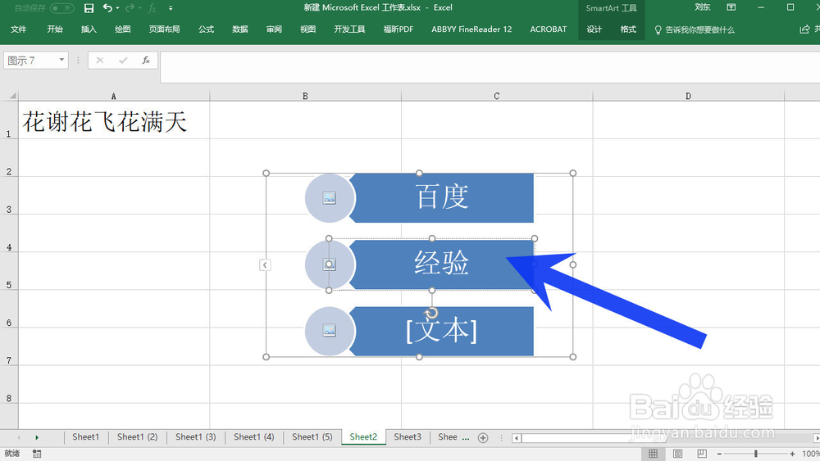The height and width of the screenshot is (461, 820).
Task: Open the 视图 ribbon tab
Action: pyautogui.click(x=308, y=29)
